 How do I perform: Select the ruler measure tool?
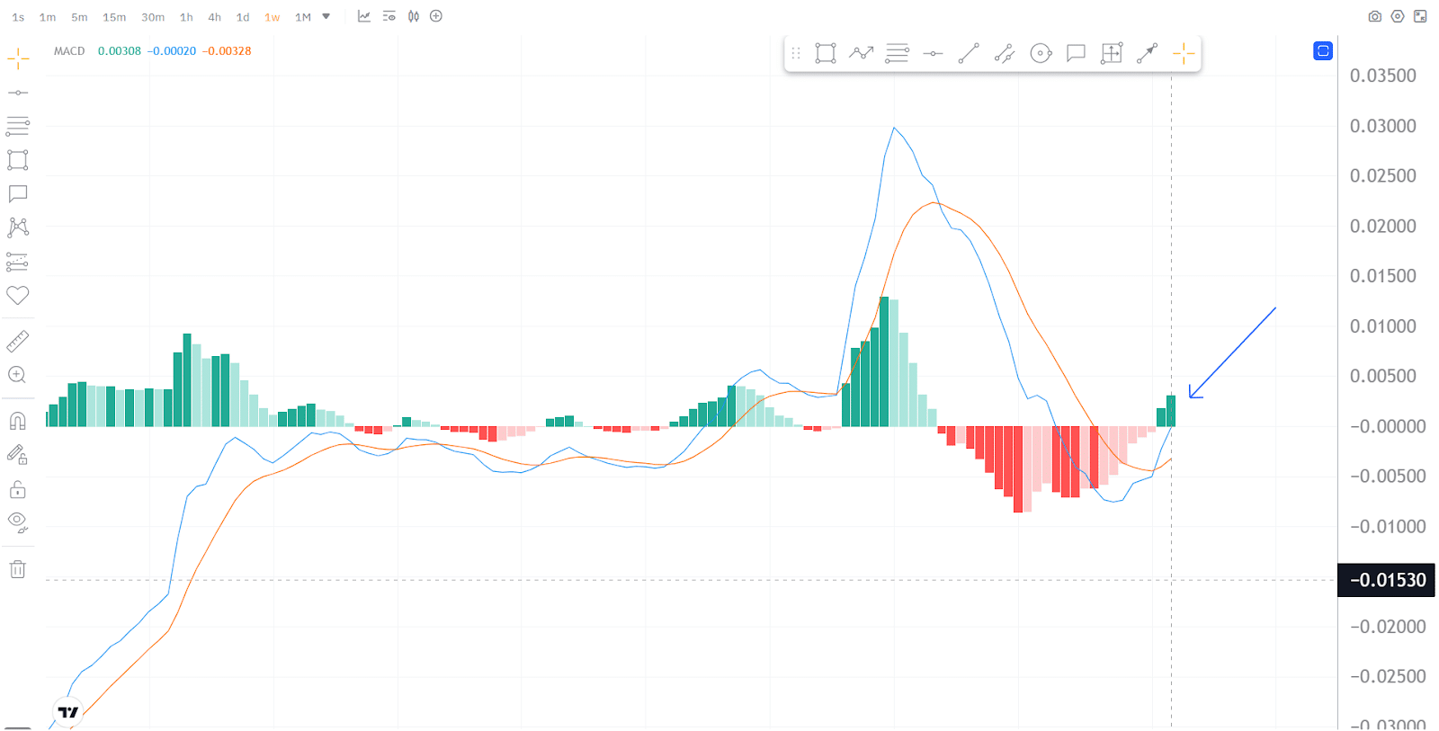coord(18,341)
